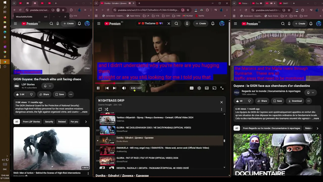The image size is (323, 182).
Task: Click the WivesFaithfulToMe find-in-page field
Action: click(x=28, y=17)
